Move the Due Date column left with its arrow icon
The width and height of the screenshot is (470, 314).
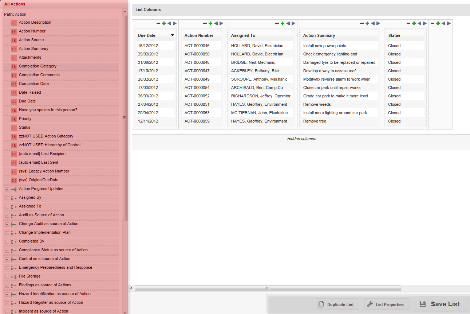coord(169,23)
